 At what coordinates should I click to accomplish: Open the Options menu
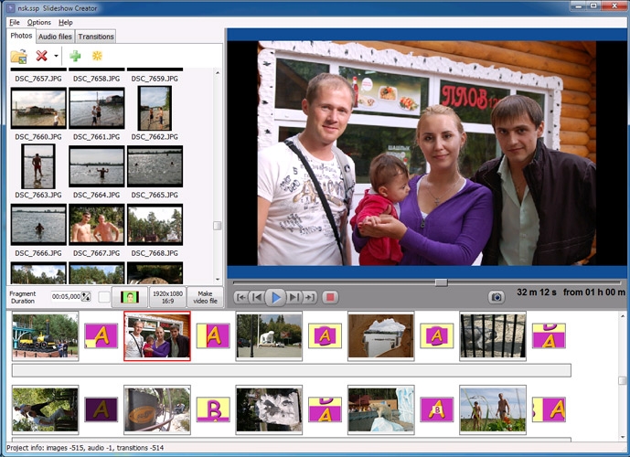point(38,22)
